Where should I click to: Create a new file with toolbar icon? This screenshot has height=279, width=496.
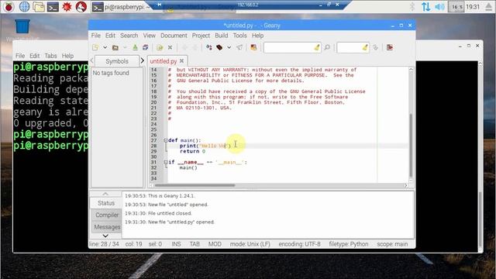[x=95, y=47]
